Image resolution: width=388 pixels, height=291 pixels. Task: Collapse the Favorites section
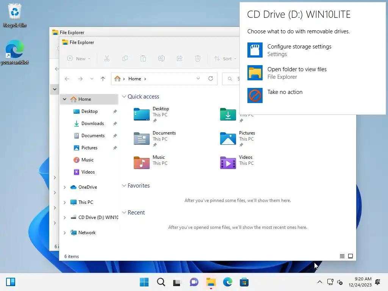point(124,185)
